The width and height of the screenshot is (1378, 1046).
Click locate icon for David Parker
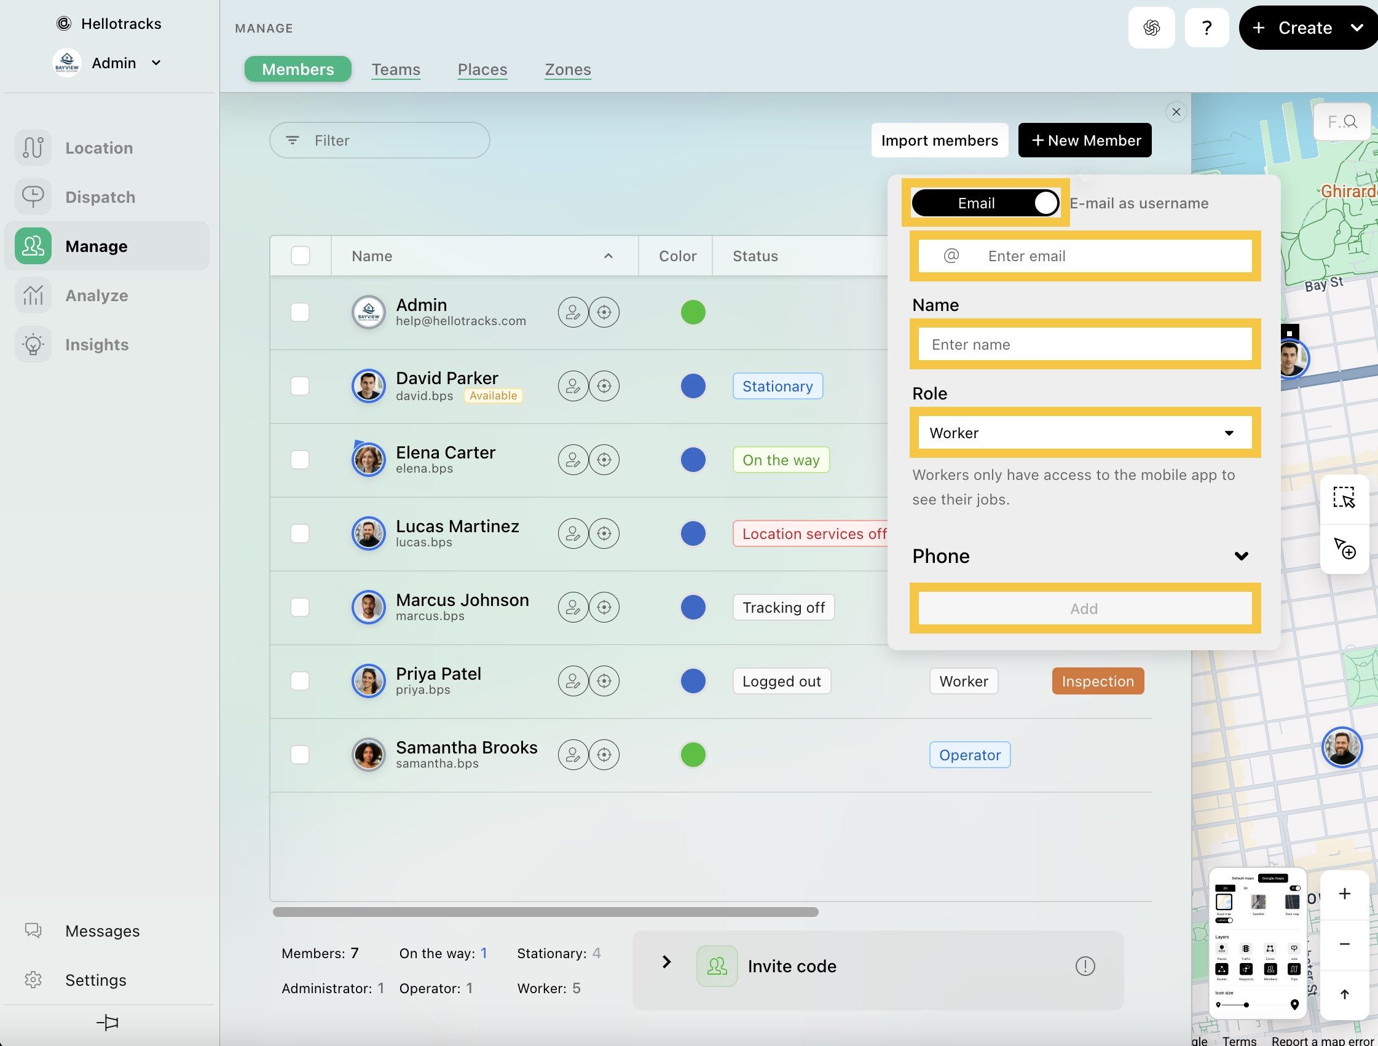(x=604, y=386)
